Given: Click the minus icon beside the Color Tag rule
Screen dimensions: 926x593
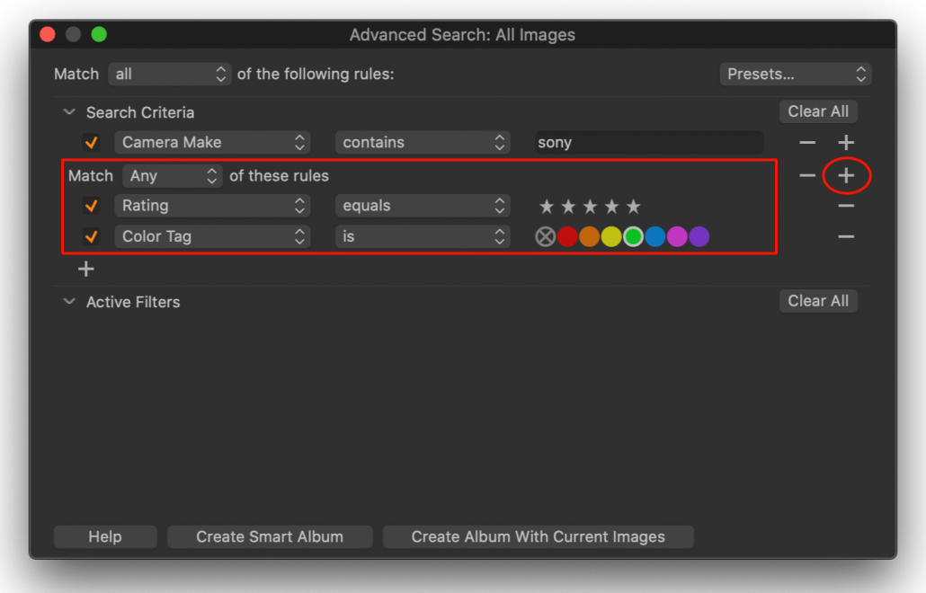Looking at the screenshot, I should (x=845, y=236).
